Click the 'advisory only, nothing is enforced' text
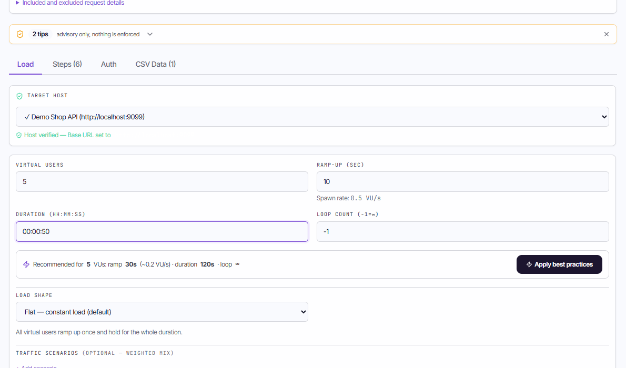 click(x=98, y=34)
